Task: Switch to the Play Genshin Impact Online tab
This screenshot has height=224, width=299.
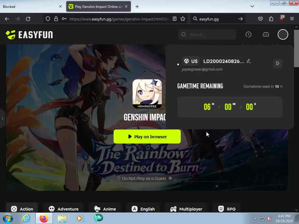Action: coord(99,6)
